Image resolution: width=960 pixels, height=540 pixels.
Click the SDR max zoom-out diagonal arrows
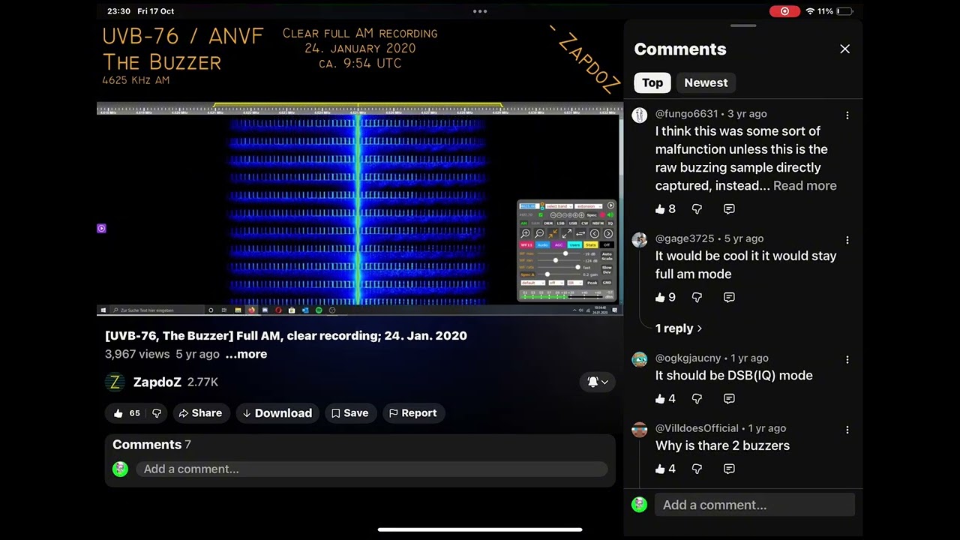tap(566, 233)
